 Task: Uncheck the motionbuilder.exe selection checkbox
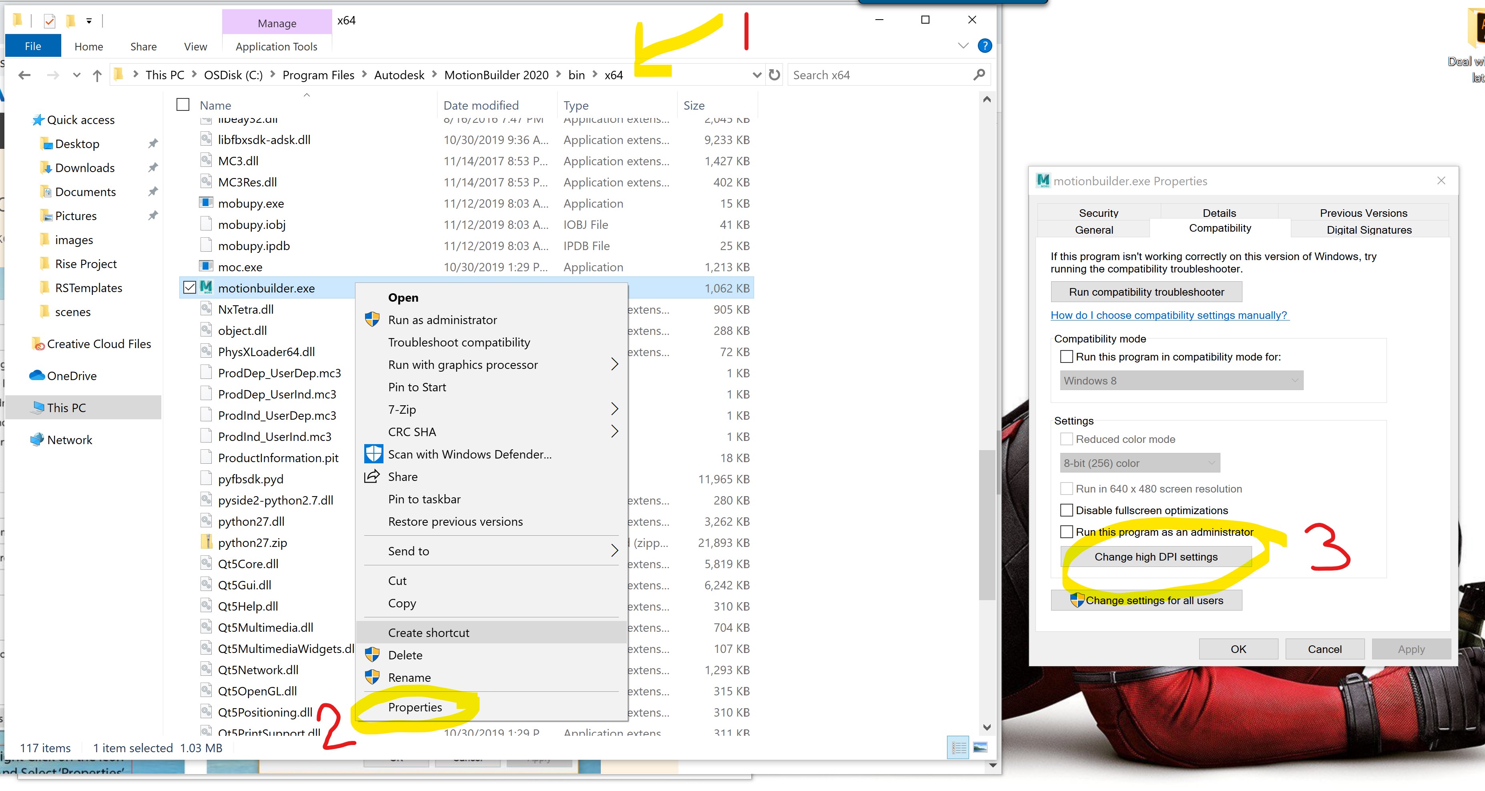point(189,288)
